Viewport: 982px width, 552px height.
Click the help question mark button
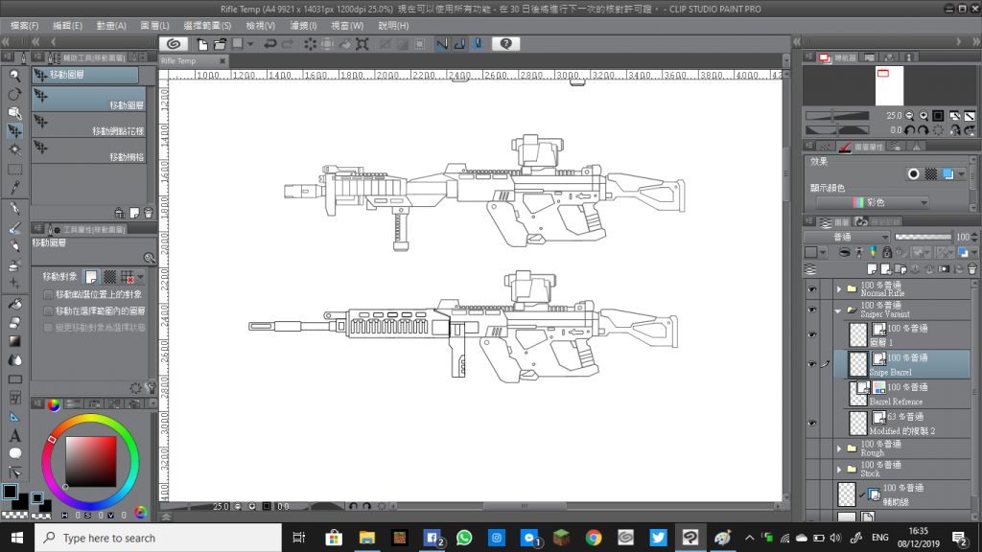pos(506,44)
